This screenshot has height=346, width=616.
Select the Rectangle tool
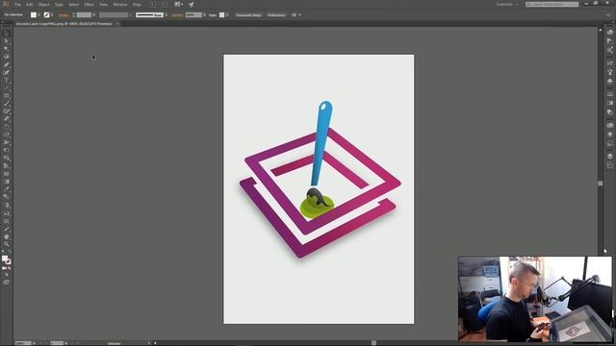point(7,96)
